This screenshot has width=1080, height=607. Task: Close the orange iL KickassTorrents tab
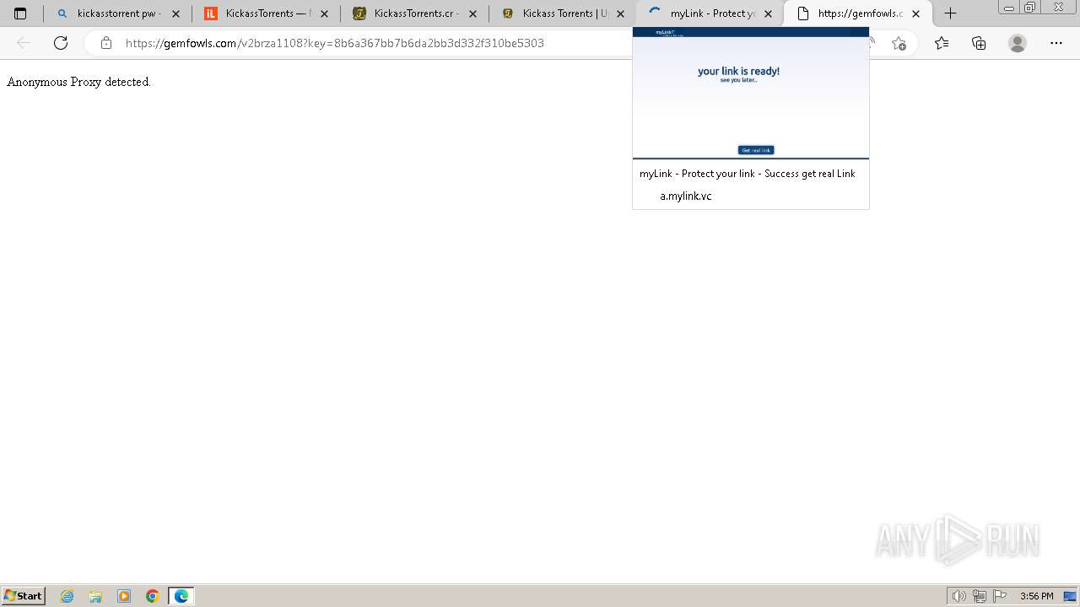click(x=325, y=13)
